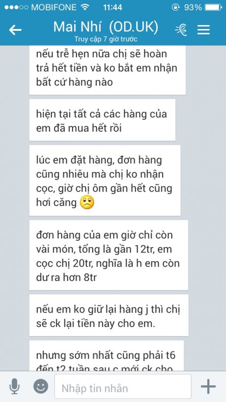Select message starting 'lúc em đặt hàng'
The image size is (226, 402).
tap(105, 180)
